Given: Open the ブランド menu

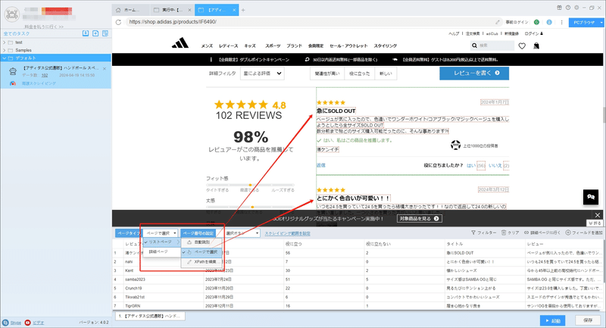Looking at the screenshot, I should pos(294,45).
